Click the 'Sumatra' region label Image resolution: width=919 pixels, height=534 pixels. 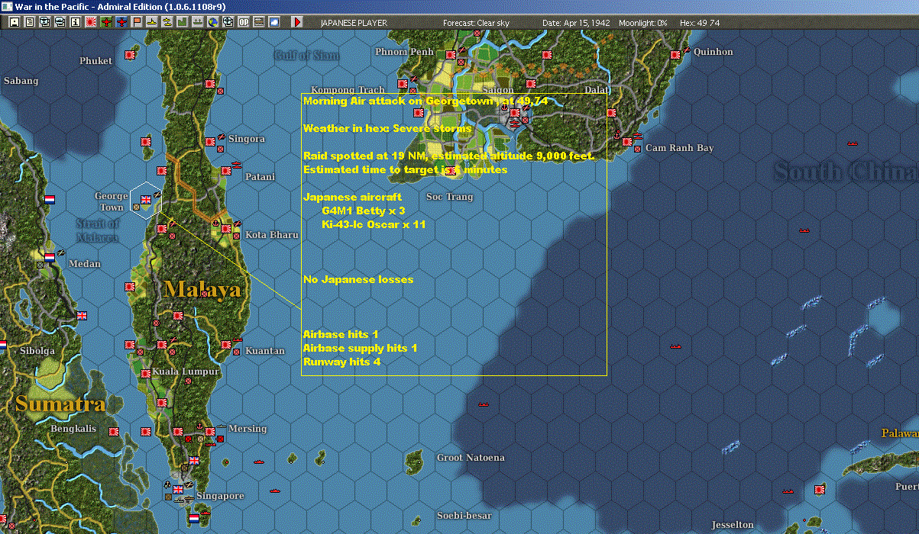pyautogui.click(x=60, y=404)
